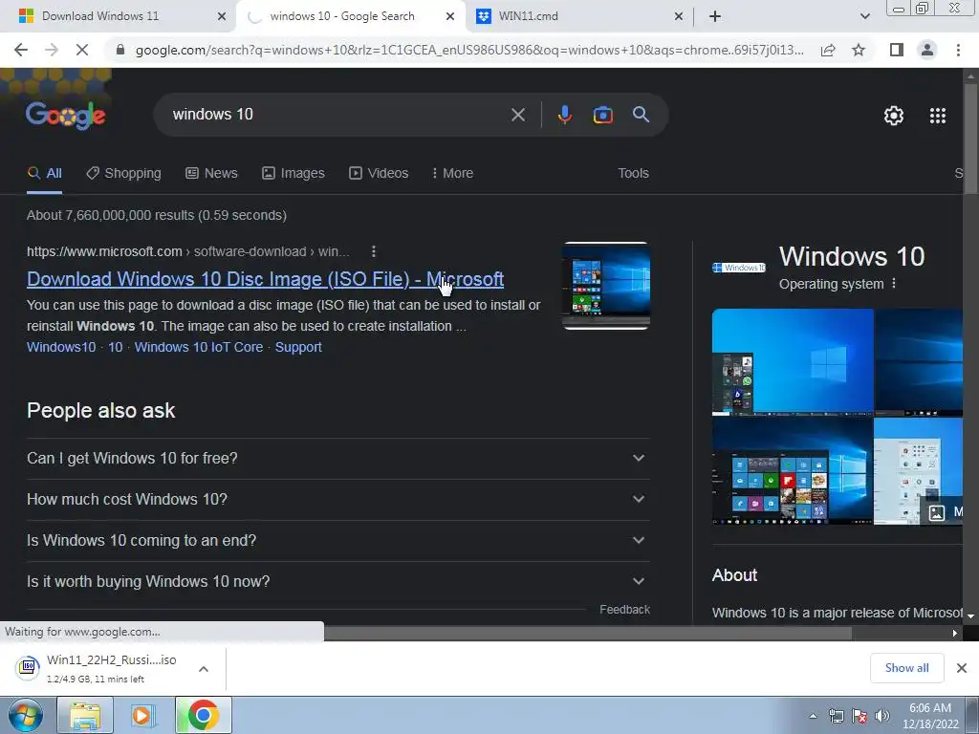
Task: Expand 'Is it worth buying Windows 10 now?'
Action: [338, 582]
